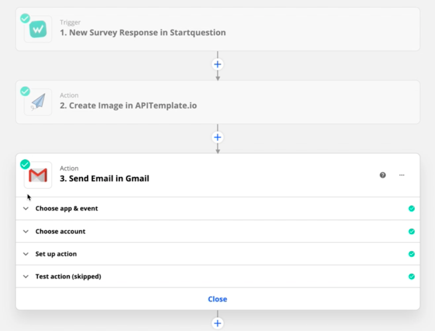Expand the Set up action chevron
The height and width of the screenshot is (331, 435).
click(x=25, y=254)
